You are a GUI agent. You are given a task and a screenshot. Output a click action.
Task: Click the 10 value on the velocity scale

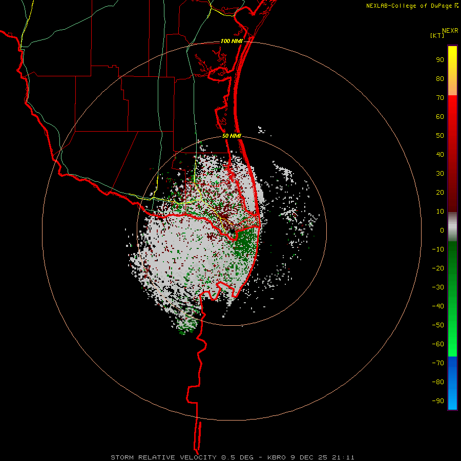(x=440, y=212)
